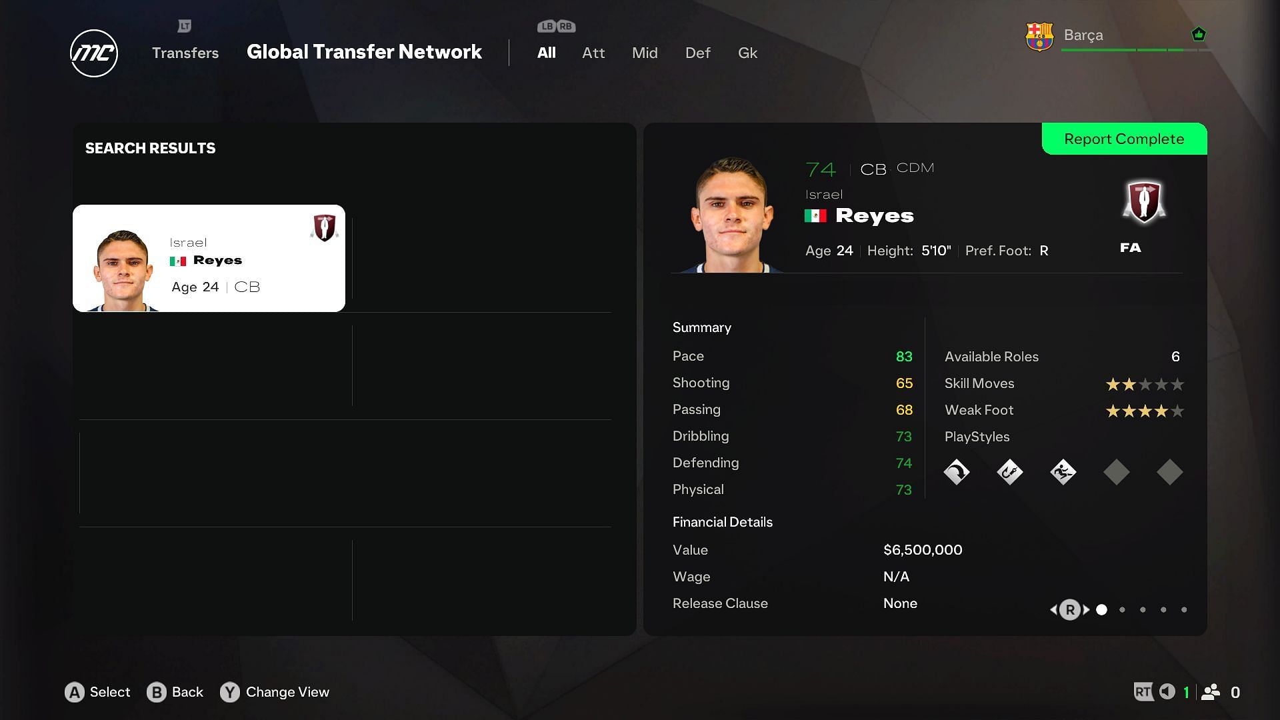Open Israel Reyes search result card
This screenshot has height=720, width=1280.
click(x=209, y=258)
